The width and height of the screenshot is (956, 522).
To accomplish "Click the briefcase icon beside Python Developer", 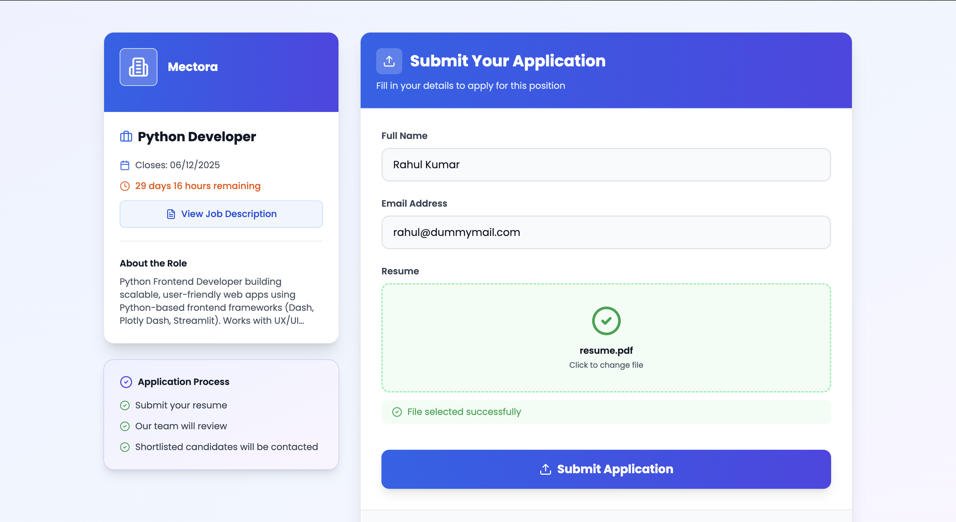I will tap(126, 136).
